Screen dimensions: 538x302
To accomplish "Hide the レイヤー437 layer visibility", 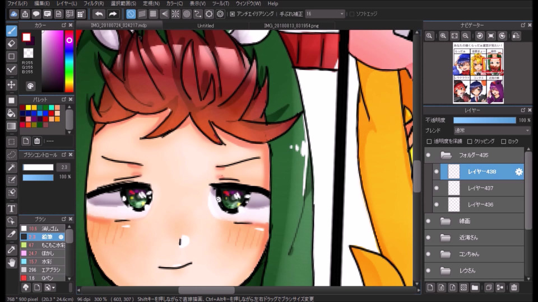I will [436, 188].
